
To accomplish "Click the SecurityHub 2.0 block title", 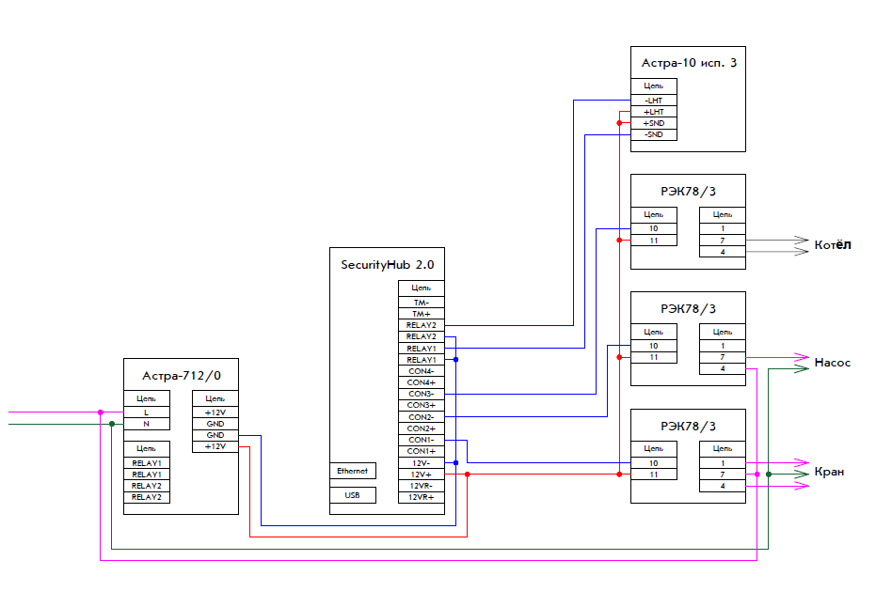I will pyautogui.click(x=387, y=265).
